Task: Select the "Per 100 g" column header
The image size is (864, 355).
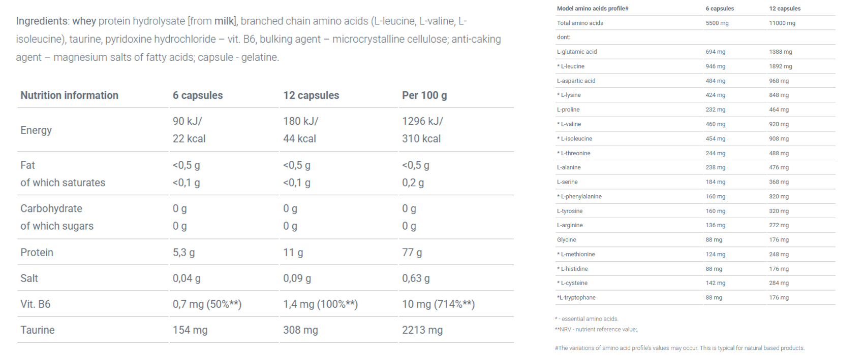Action: pos(424,95)
